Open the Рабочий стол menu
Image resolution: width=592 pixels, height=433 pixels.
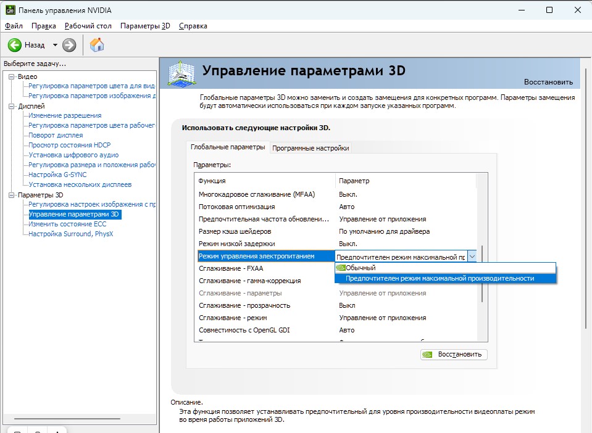coord(88,26)
